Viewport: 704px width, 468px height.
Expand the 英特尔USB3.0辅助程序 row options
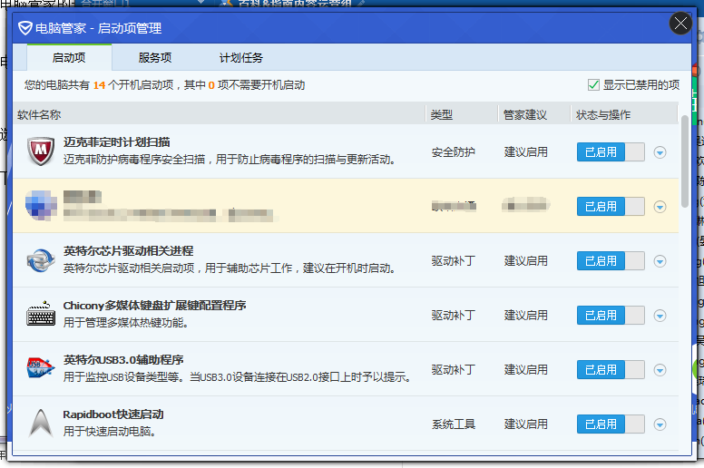pos(660,370)
